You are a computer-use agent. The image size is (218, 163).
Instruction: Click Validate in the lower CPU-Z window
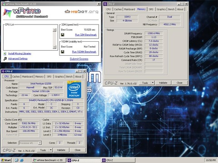61,150
